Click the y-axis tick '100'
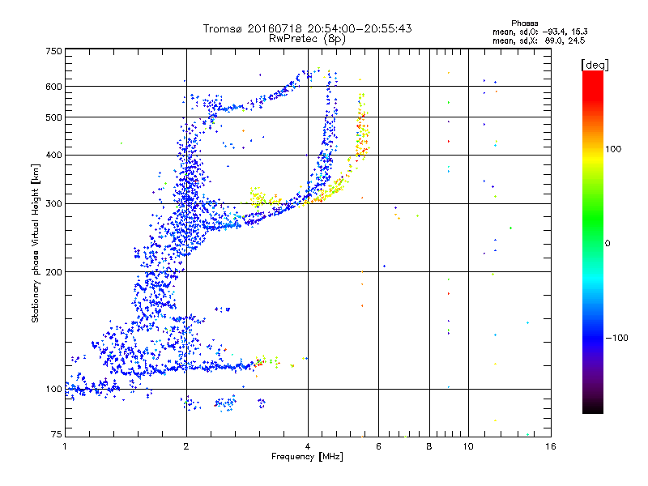Image resolution: width=648 pixels, height=486 pixels. (53, 389)
